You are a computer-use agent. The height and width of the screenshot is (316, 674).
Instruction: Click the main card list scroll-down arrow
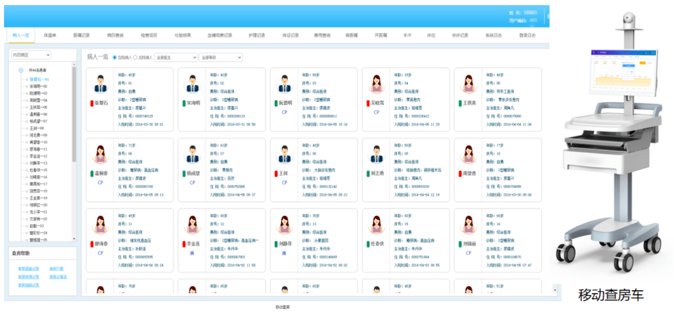[x=555, y=290]
